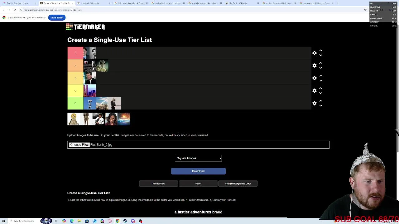Open settings gear for A tier row
The width and height of the screenshot is (399, 224).
314,66
